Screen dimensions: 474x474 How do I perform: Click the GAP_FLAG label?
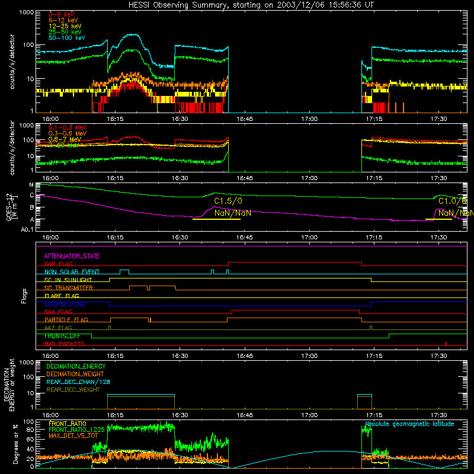click(x=58, y=264)
